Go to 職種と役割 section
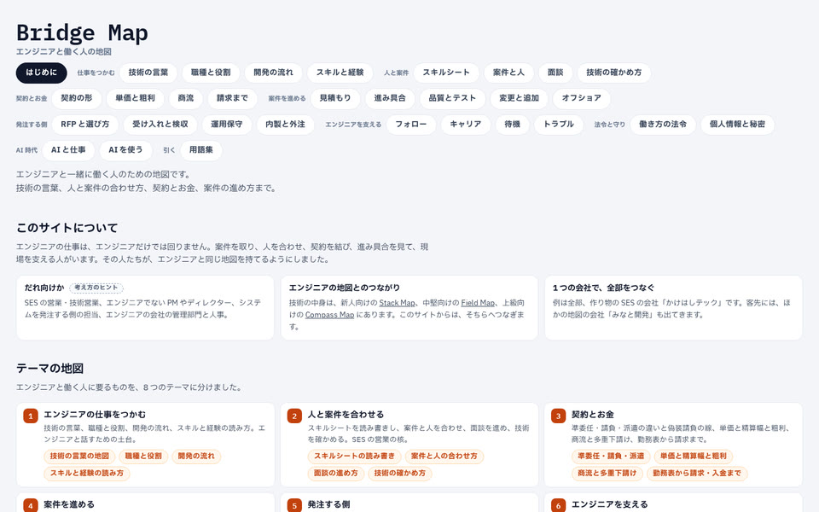The image size is (819, 512). [211, 73]
